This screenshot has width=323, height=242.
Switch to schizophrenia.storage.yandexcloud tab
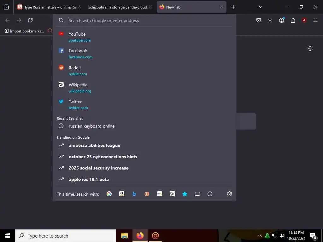[117, 7]
